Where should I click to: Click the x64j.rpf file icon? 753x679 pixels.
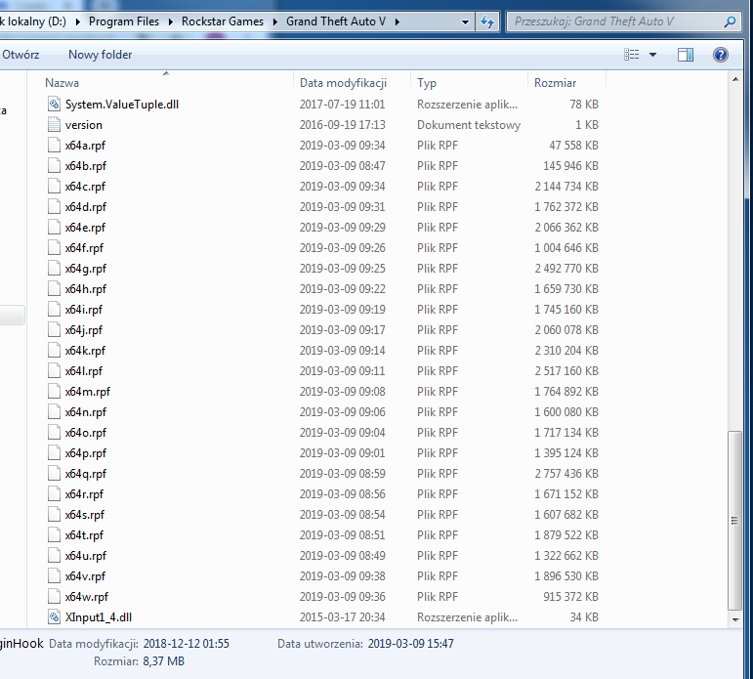55,330
